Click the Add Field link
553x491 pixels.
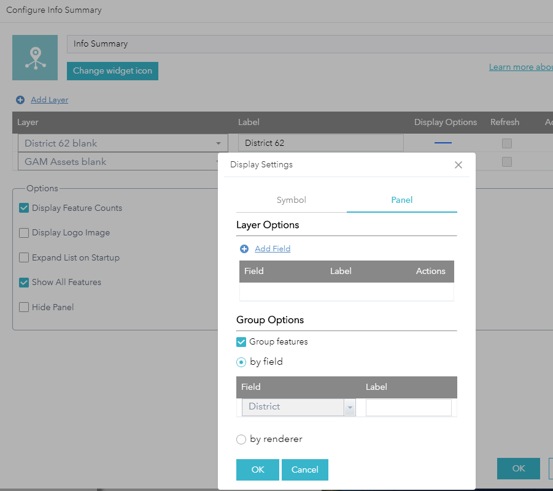pos(273,249)
